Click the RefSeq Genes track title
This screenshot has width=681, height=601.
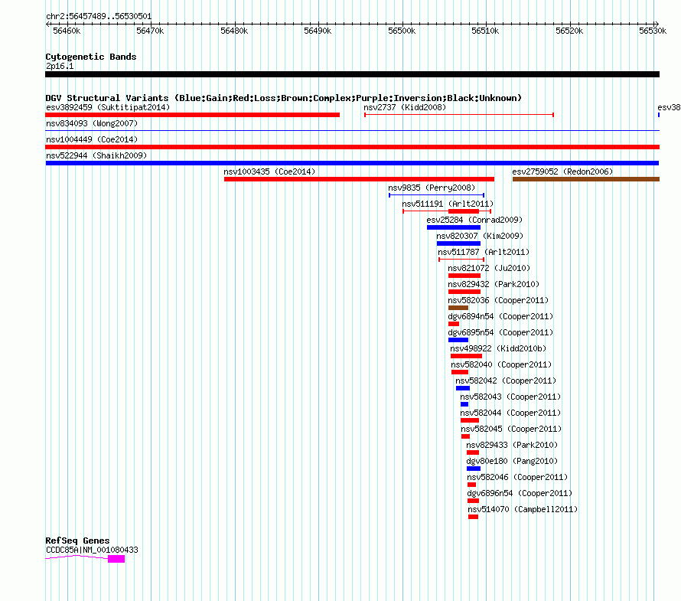[77, 541]
